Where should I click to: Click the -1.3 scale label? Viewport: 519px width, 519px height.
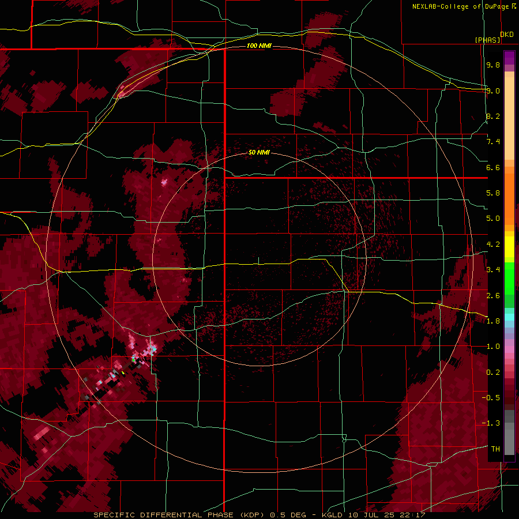tap(491, 423)
